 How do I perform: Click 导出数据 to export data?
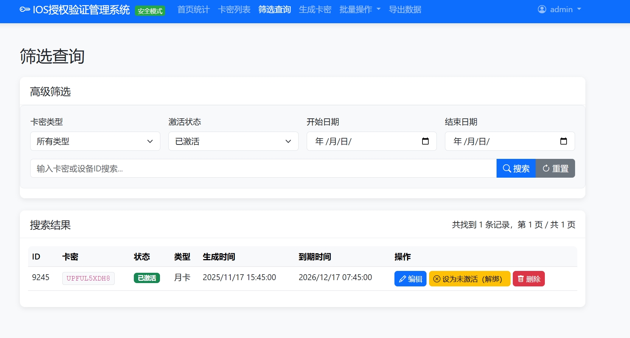[x=404, y=10]
